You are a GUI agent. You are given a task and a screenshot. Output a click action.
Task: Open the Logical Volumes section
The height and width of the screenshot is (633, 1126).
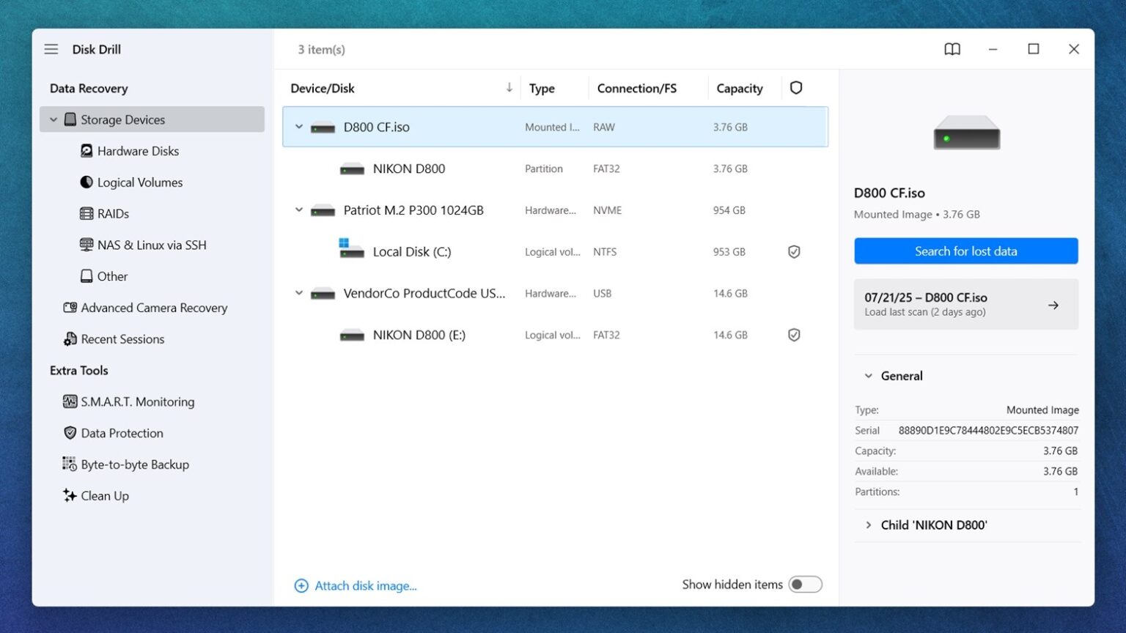pos(139,182)
